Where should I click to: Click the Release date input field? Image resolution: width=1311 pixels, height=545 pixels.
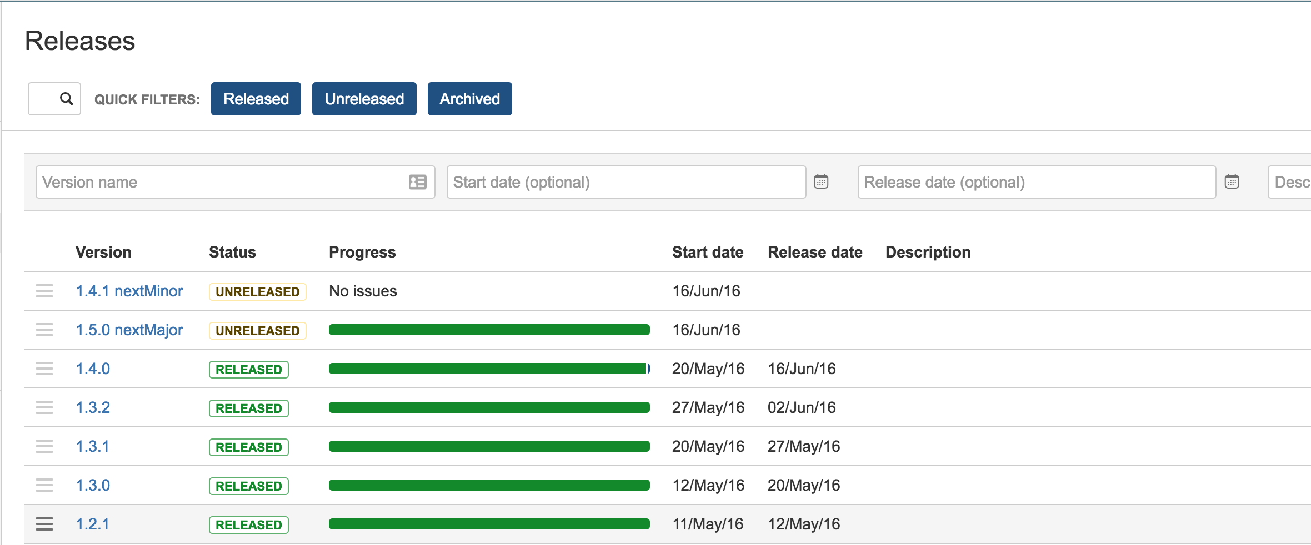[x=1036, y=182]
